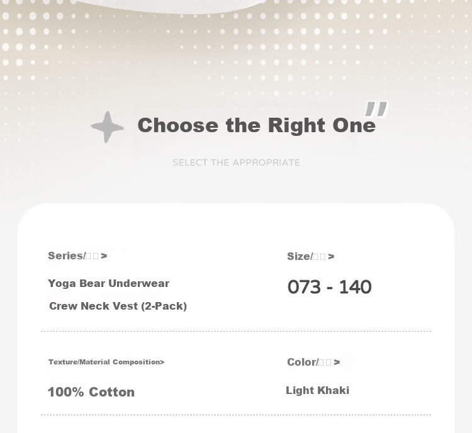The height and width of the screenshot is (433, 472).
Task: Click the dotted divider below Crew Neck Vest
Action: click(x=236, y=331)
